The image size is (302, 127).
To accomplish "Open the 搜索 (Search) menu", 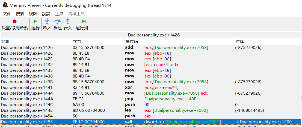I will point(20,14).
